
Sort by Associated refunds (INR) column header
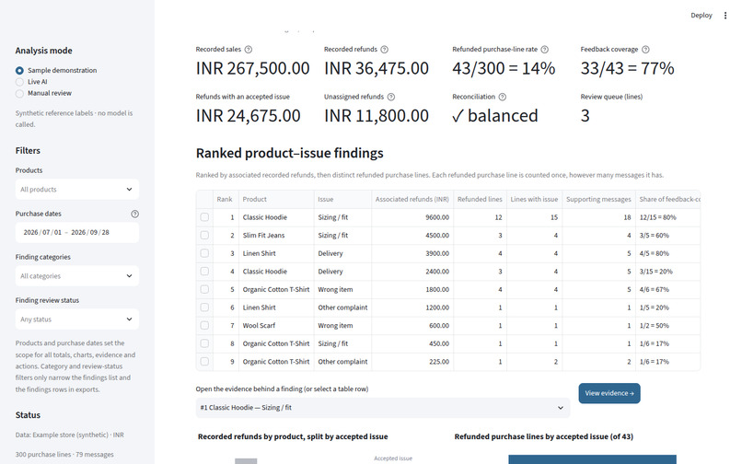tap(412, 200)
